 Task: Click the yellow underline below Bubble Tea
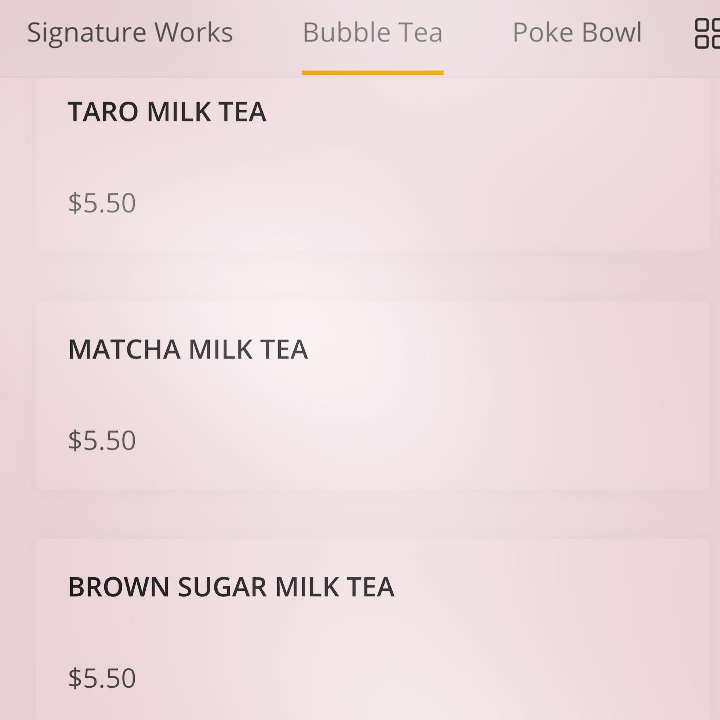pyautogui.click(x=372, y=73)
